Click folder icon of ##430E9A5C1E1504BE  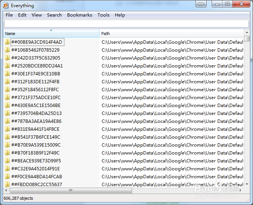7,106
